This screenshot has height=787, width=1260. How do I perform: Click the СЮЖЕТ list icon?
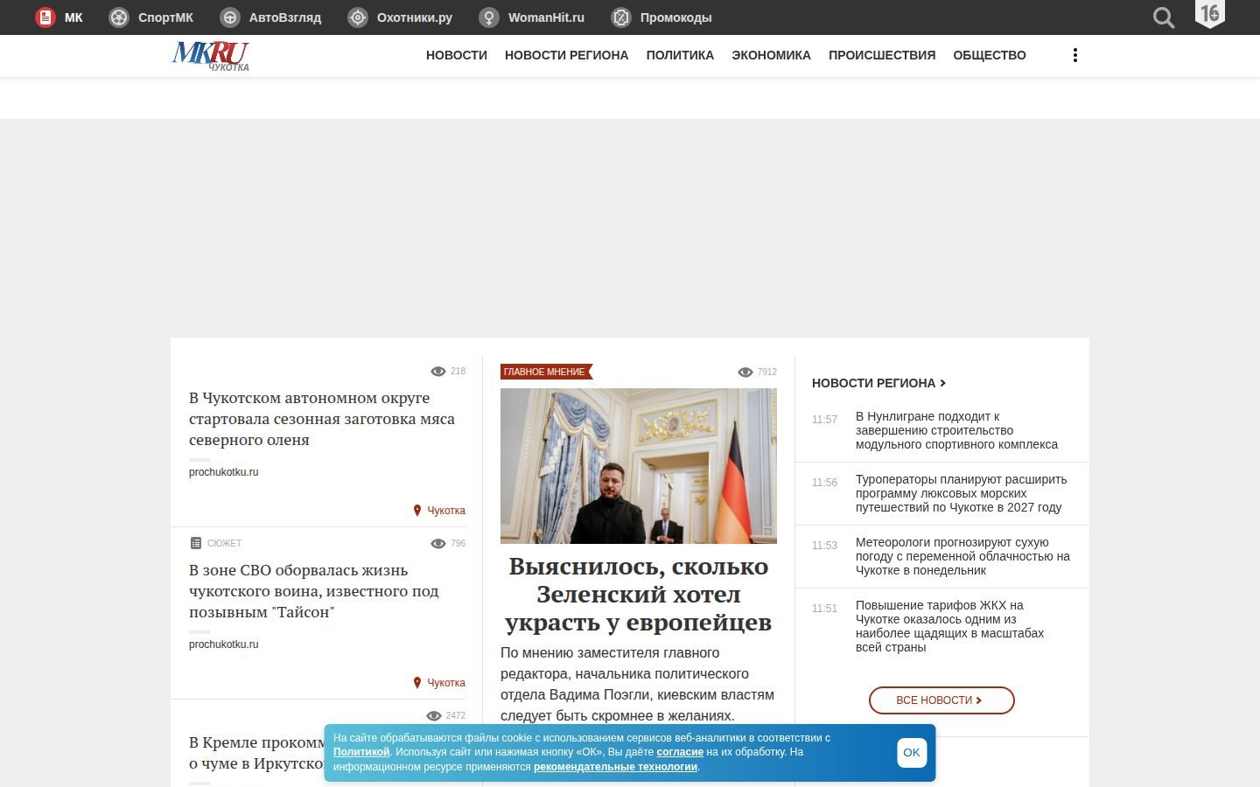196,543
